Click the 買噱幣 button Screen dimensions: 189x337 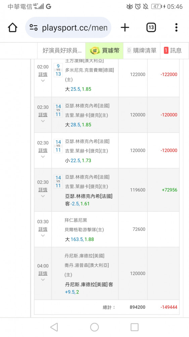pyautogui.click(x=104, y=51)
